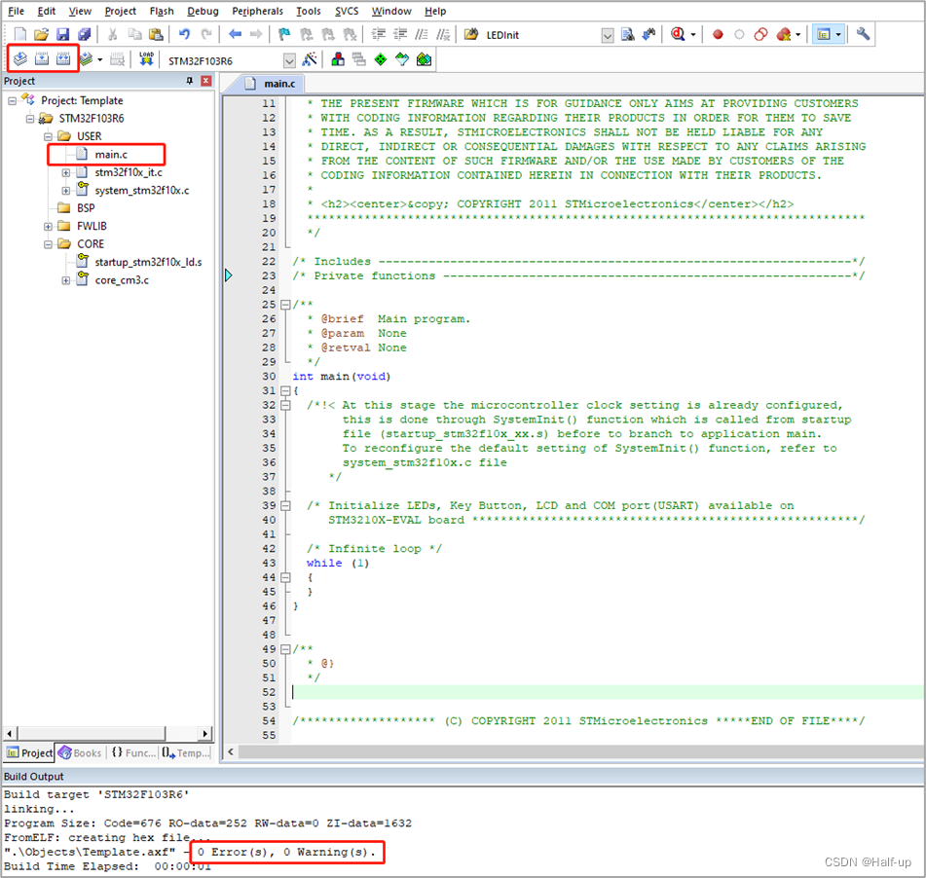
Task: Expand the FWLIB folder
Action: (48, 226)
